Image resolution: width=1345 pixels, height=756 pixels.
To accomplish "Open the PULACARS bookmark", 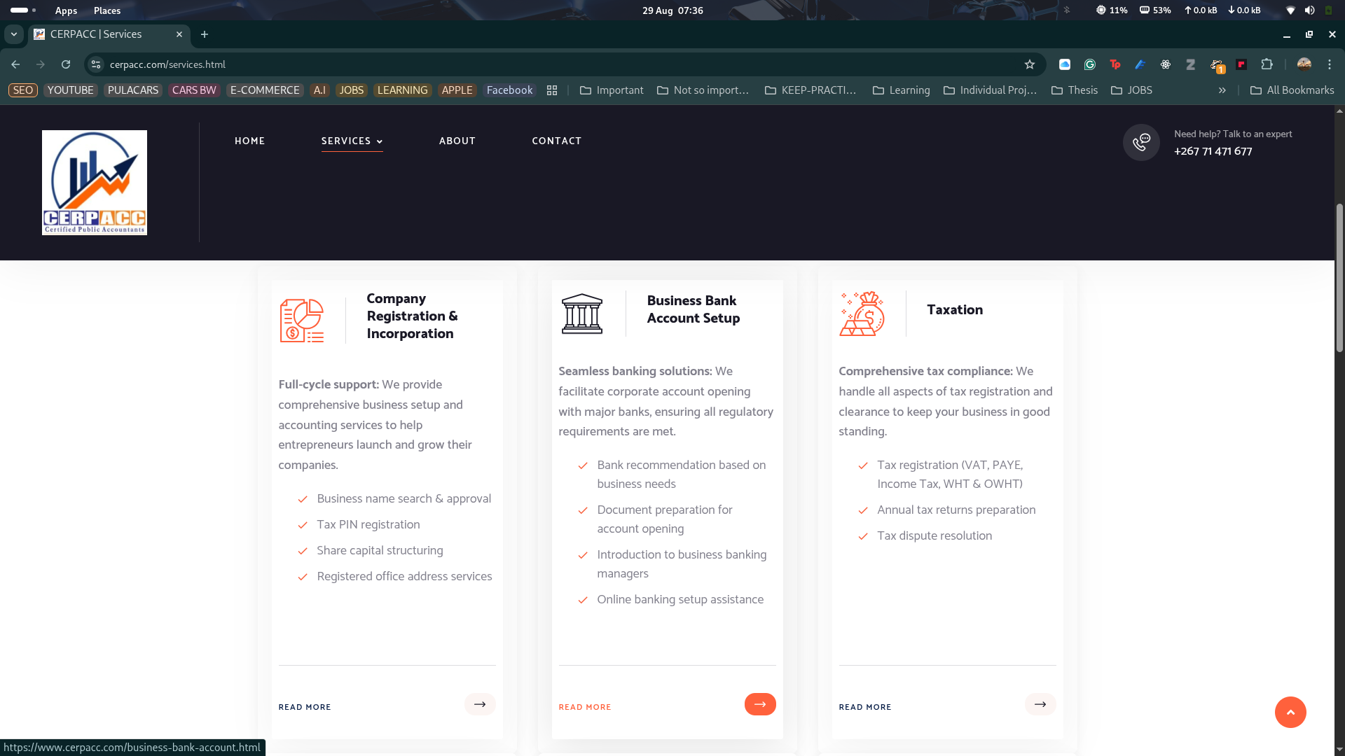I will pos(133,90).
